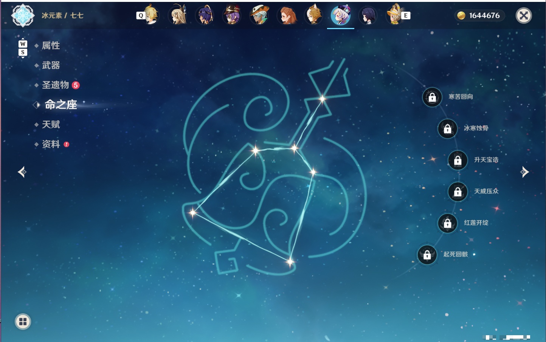Click the 冰元素 / 七七 title text
The height and width of the screenshot is (342, 546).
tap(62, 15)
